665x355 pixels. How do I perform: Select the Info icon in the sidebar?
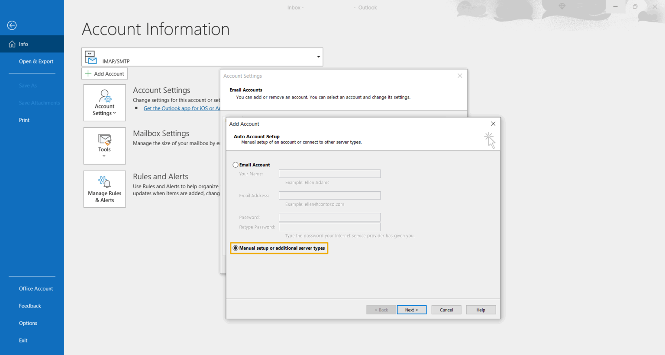tap(11, 44)
